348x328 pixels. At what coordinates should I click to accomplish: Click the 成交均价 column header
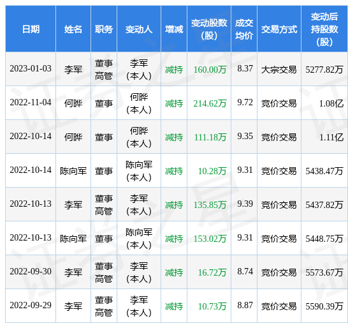244,29
